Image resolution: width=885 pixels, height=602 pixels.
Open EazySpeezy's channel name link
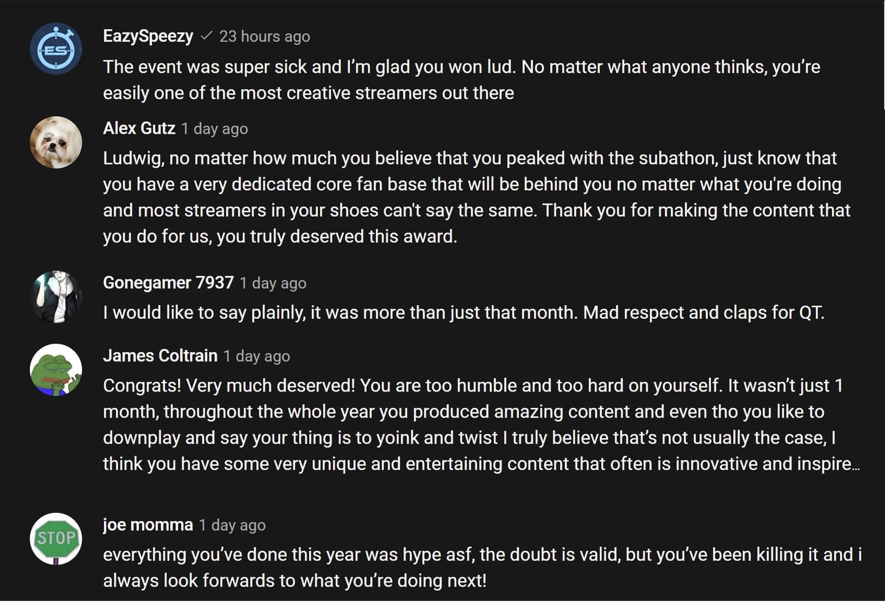147,36
